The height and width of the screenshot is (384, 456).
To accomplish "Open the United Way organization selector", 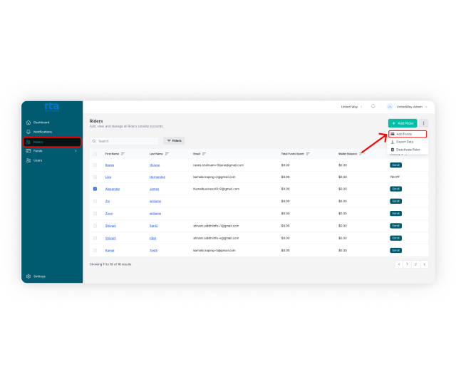I will pyautogui.click(x=351, y=106).
